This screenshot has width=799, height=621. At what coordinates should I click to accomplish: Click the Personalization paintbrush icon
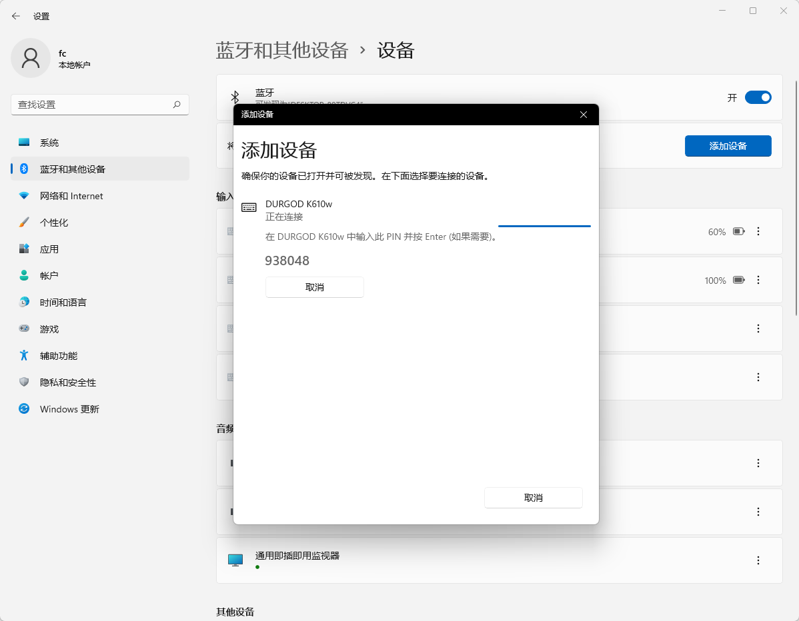click(24, 223)
